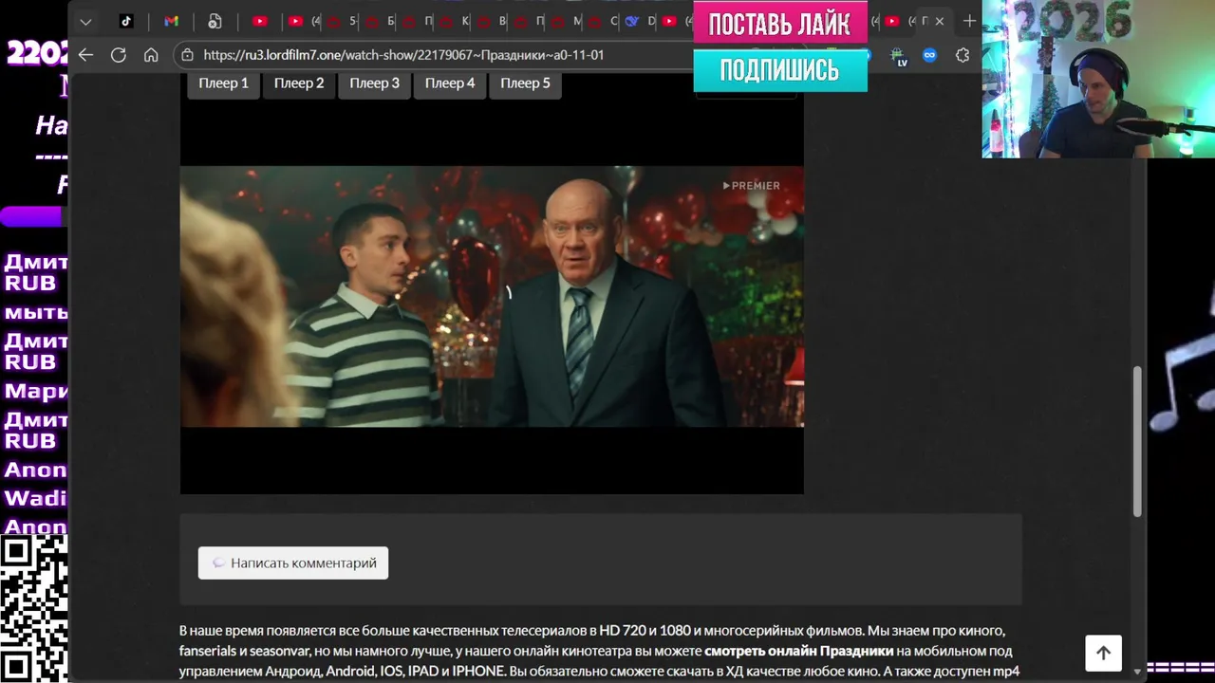This screenshot has height=683, width=1215.
Task: Open the blue infinity extension icon
Action: [x=930, y=55]
